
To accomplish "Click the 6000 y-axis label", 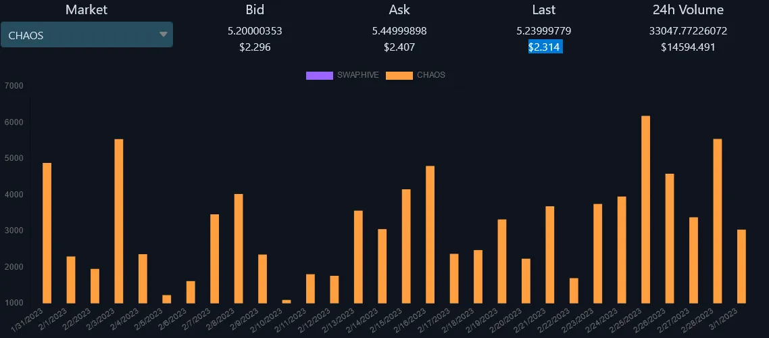I will [x=14, y=122].
